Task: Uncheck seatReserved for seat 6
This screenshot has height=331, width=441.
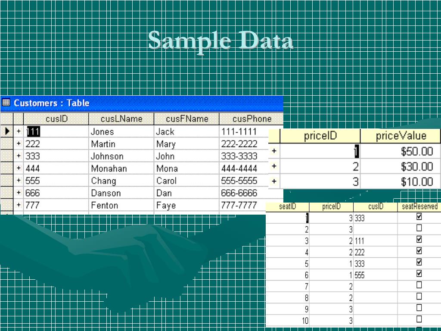Action: [419, 273]
